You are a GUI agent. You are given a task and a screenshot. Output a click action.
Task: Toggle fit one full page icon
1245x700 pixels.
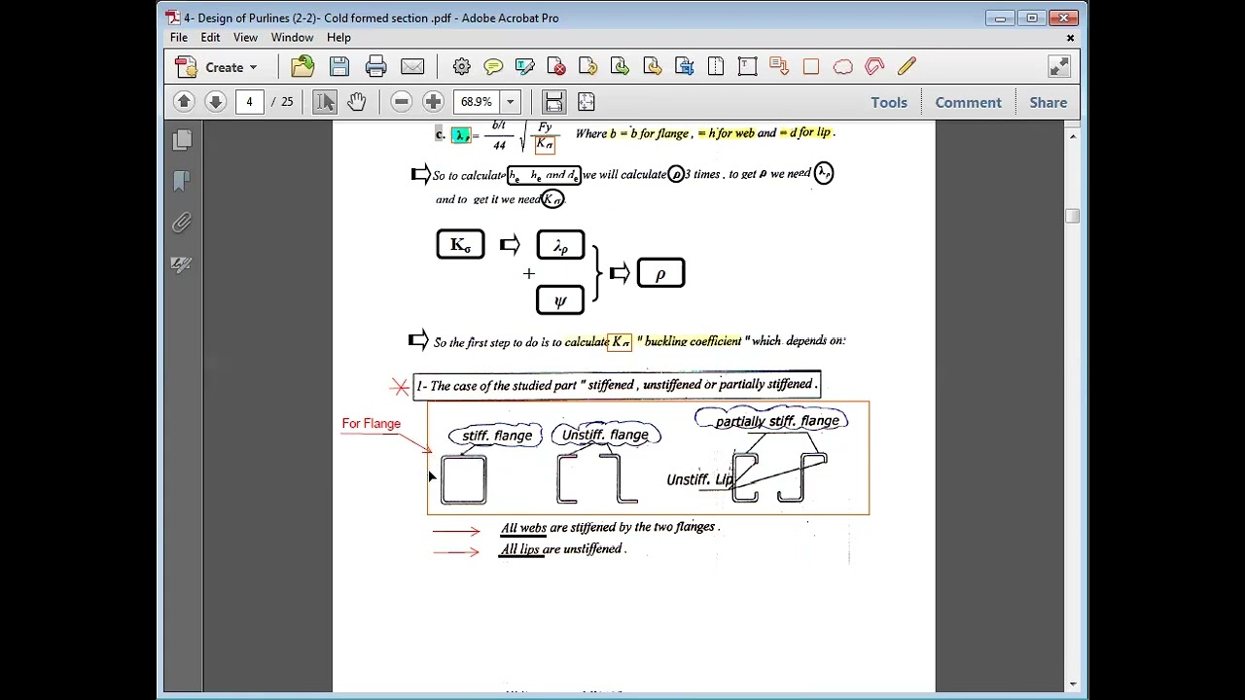click(586, 102)
